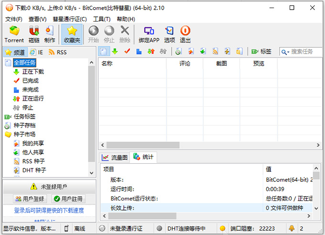Viewport: 325px width, 235px height.
Task: Click the 用户註冊 register button
Action: tap(69, 199)
